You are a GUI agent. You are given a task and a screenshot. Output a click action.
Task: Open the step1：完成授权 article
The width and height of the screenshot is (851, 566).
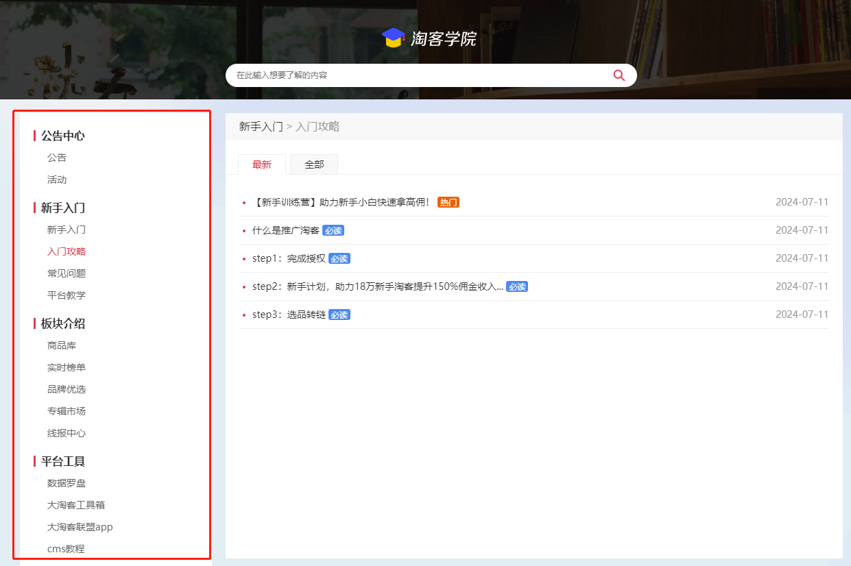(289, 258)
